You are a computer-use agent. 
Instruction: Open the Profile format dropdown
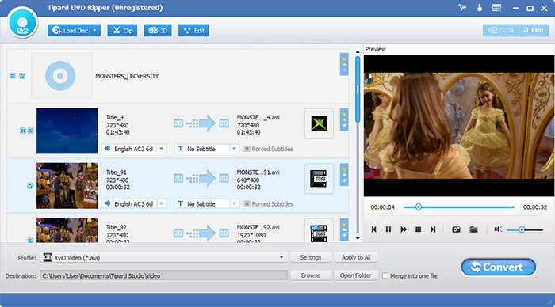click(281, 257)
